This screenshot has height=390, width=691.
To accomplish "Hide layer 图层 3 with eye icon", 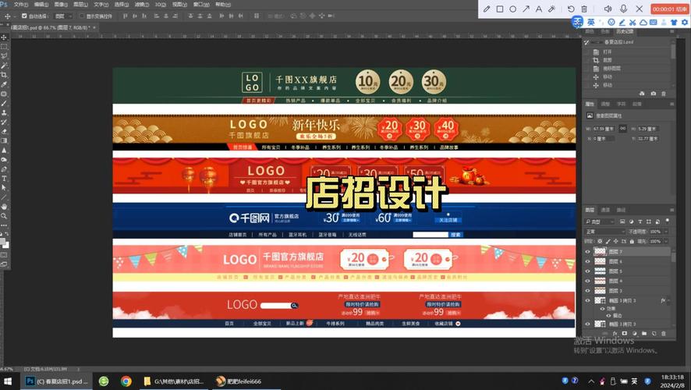I will point(587,291).
